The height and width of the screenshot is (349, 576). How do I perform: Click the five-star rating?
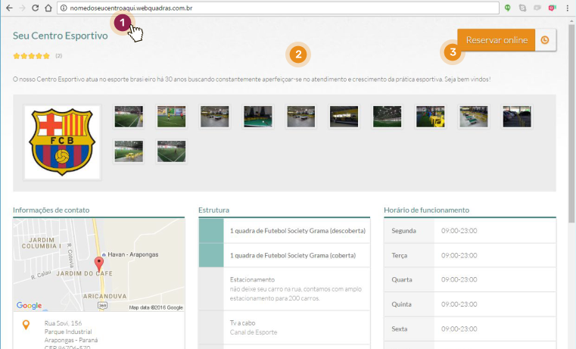tap(31, 56)
